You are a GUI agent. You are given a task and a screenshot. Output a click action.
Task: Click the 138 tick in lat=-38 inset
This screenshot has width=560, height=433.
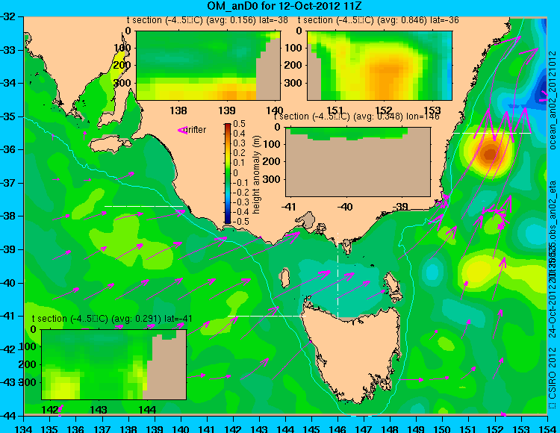click(178, 110)
